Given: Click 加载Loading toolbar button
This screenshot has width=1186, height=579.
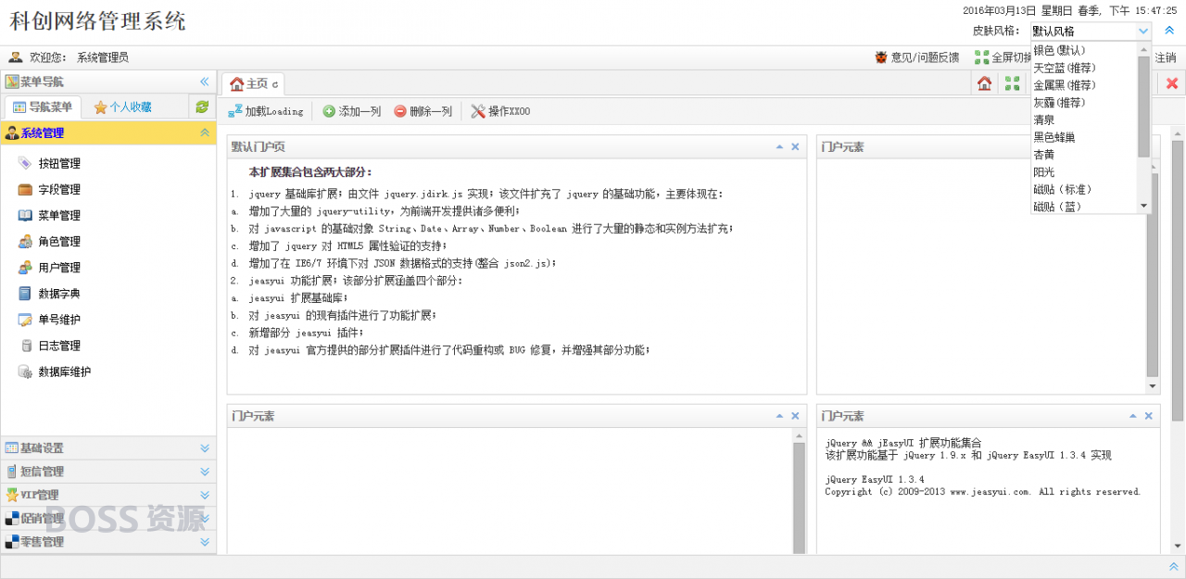Looking at the screenshot, I should click(x=265, y=111).
